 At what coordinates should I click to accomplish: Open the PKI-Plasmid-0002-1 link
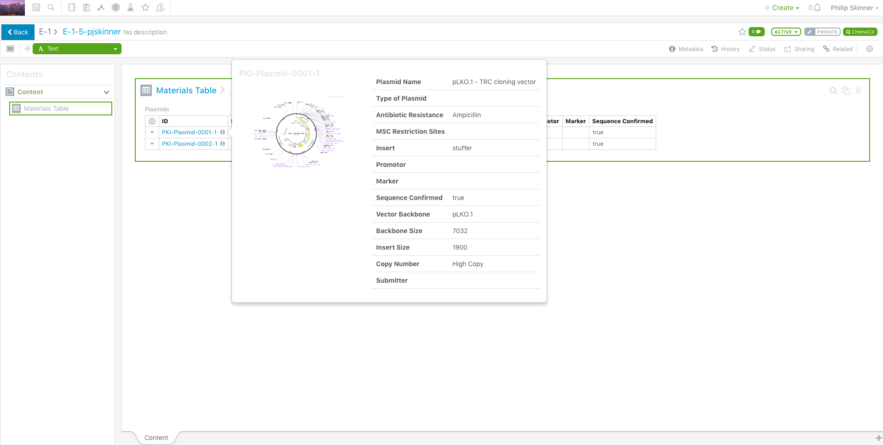[189, 144]
